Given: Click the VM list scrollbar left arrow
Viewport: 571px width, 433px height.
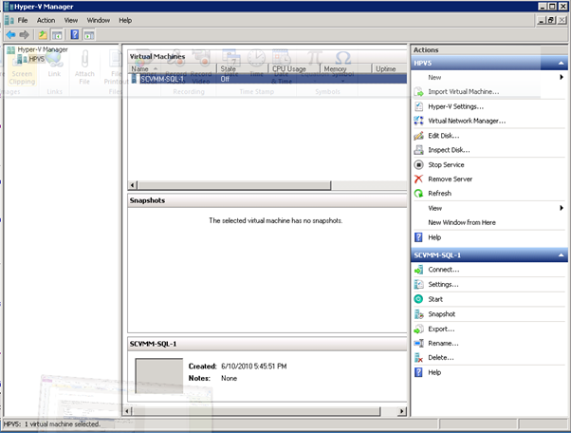Looking at the screenshot, I should [x=133, y=185].
